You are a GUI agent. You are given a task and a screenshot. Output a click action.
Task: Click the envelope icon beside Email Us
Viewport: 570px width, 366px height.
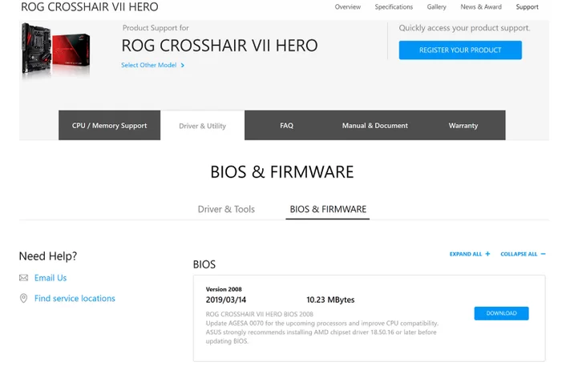point(23,278)
